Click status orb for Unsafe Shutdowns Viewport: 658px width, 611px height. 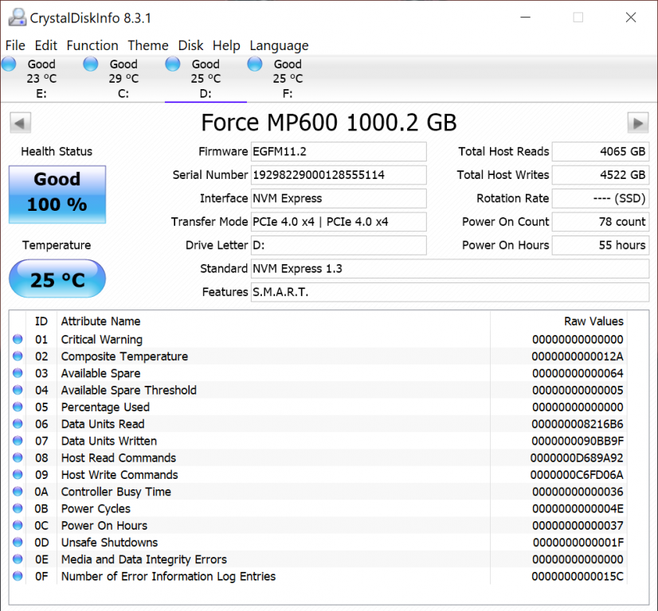[18, 543]
